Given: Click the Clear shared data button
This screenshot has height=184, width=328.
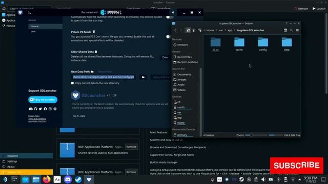Looking at the screenshot, I should (x=165, y=57).
